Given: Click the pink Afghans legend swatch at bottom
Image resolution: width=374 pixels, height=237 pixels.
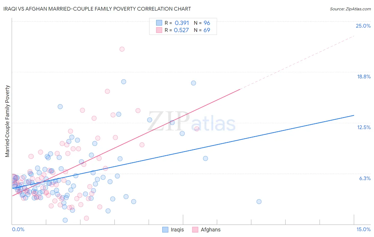Looking at the screenshot, I should pyautogui.click(x=195, y=230).
